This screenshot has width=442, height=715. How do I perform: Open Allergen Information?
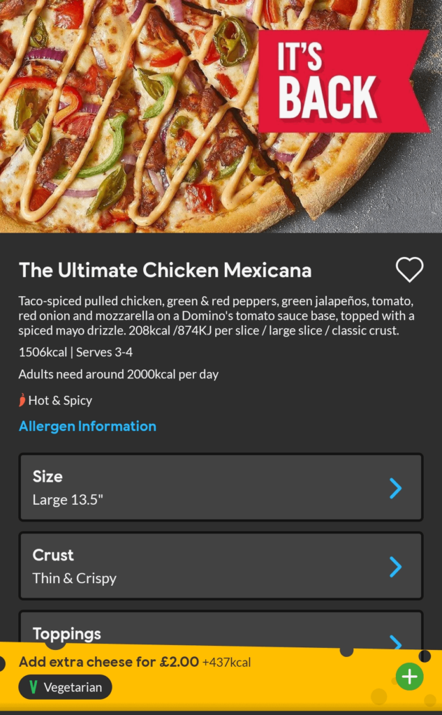point(87,426)
